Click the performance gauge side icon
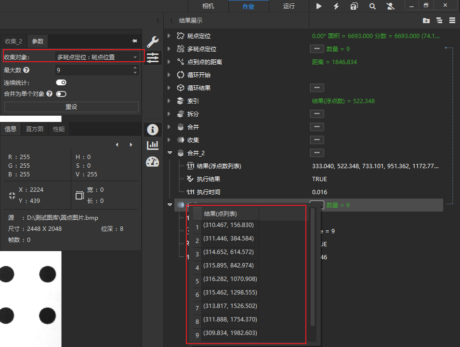This screenshot has height=347, width=460. [153, 162]
